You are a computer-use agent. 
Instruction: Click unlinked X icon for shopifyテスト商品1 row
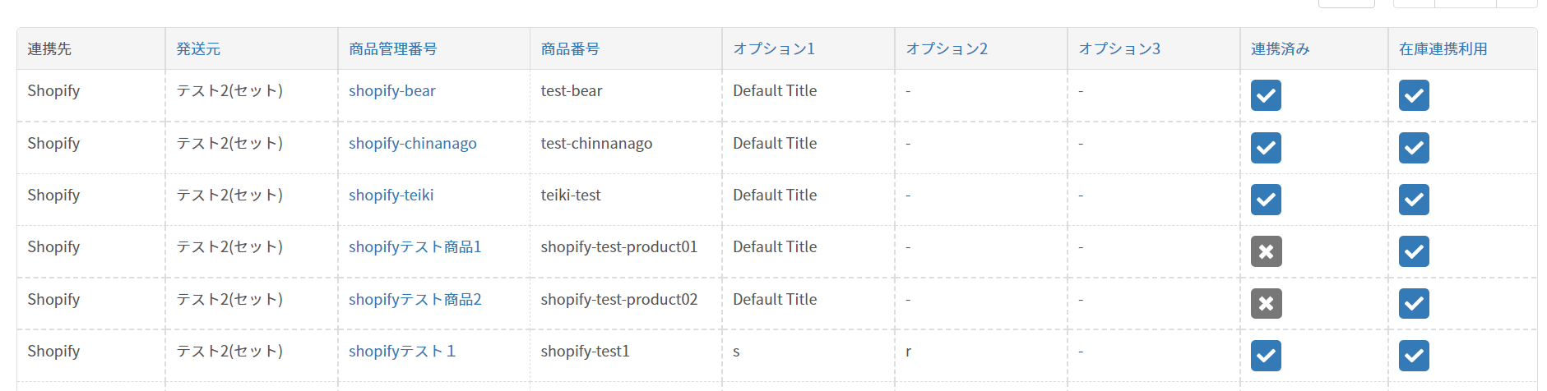point(1266,251)
